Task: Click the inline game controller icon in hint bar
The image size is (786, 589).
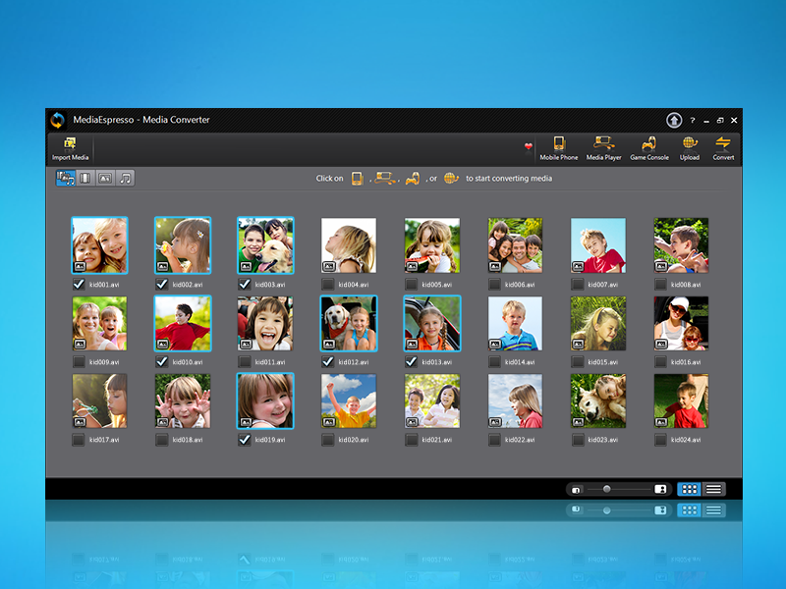Action: tap(413, 179)
